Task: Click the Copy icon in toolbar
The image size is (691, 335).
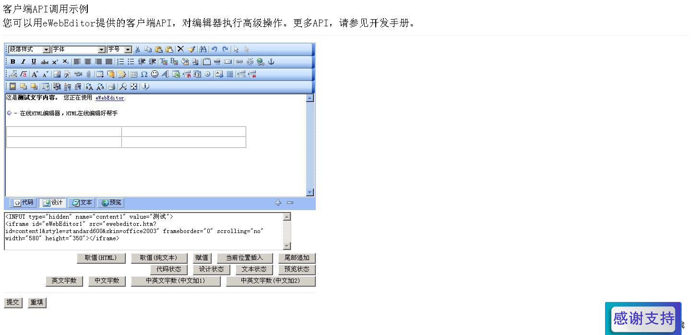Action: coord(148,49)
